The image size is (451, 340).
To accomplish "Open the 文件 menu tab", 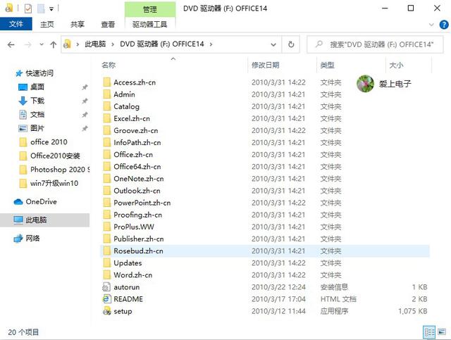I will pyautogui.click(x=16, y=24).
